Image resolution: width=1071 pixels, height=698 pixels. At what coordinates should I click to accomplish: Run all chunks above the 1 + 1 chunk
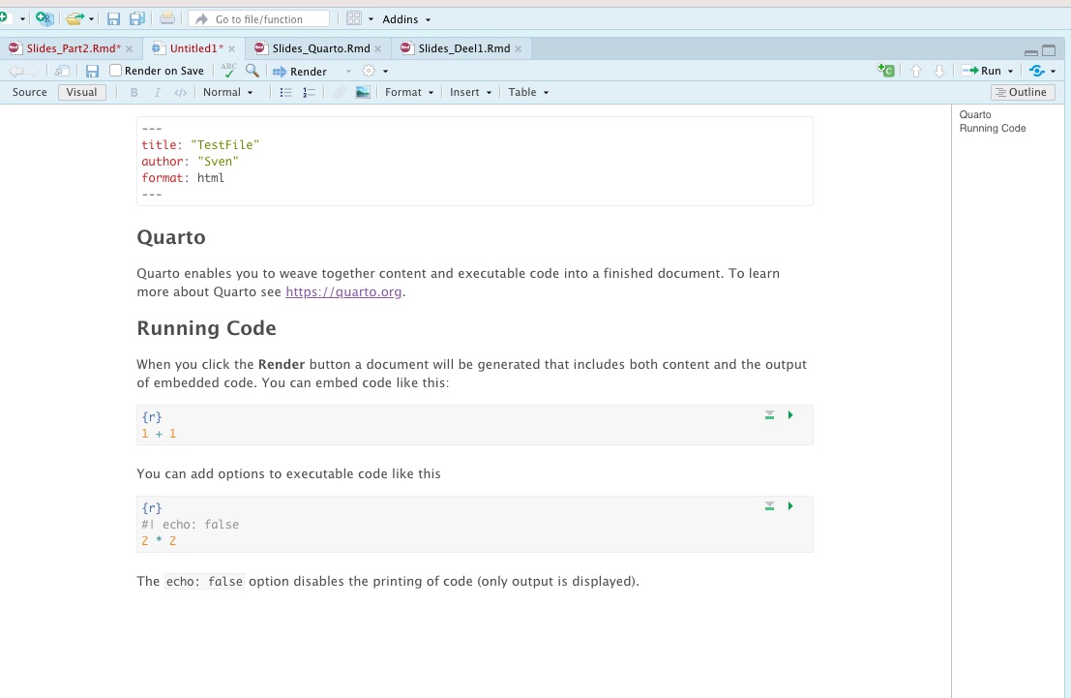tap(770, 415)
